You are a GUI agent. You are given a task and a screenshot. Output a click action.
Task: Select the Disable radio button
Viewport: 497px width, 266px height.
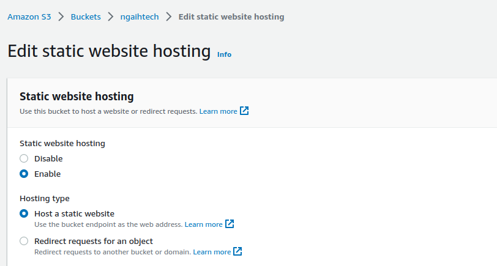pyautogui.click(x=24, y=158)
